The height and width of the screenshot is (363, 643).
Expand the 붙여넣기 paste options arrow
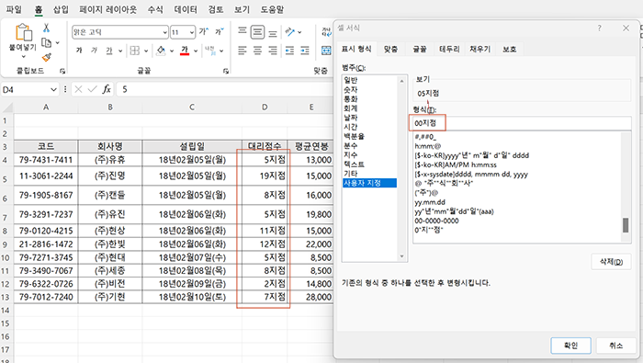pos(23,57)
